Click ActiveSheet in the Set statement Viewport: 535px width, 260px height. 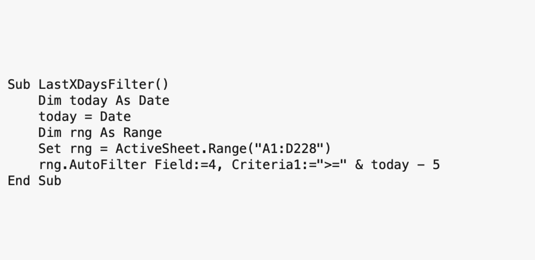pyautogui.click(x=157, y=149)
